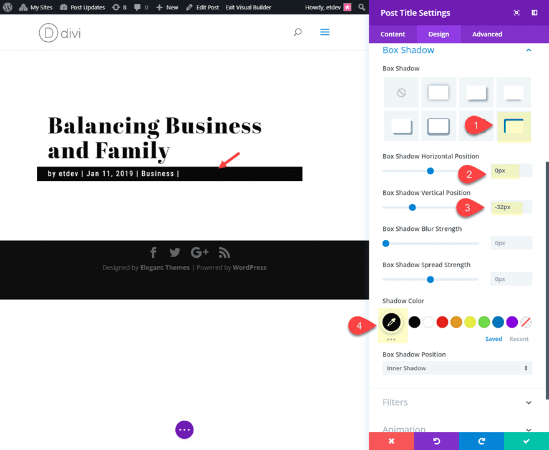Undo the last change in settings footer

tap(436, 441)
